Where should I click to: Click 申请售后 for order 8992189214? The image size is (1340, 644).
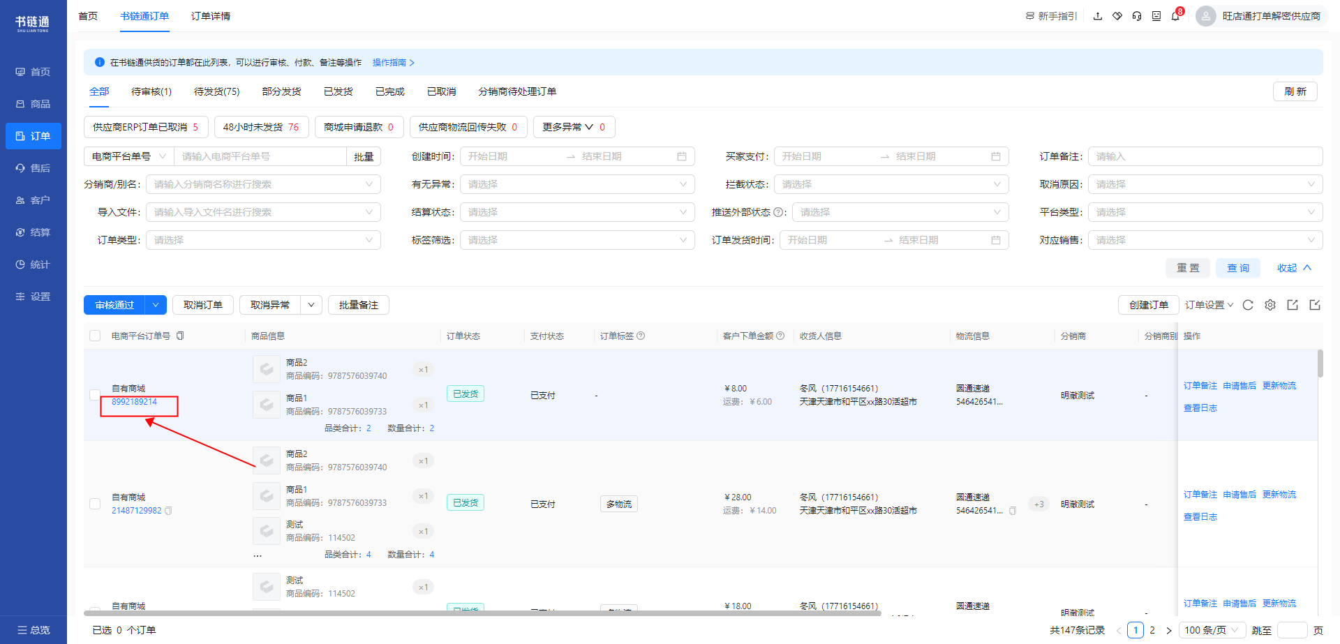(x=1239, y=386)
